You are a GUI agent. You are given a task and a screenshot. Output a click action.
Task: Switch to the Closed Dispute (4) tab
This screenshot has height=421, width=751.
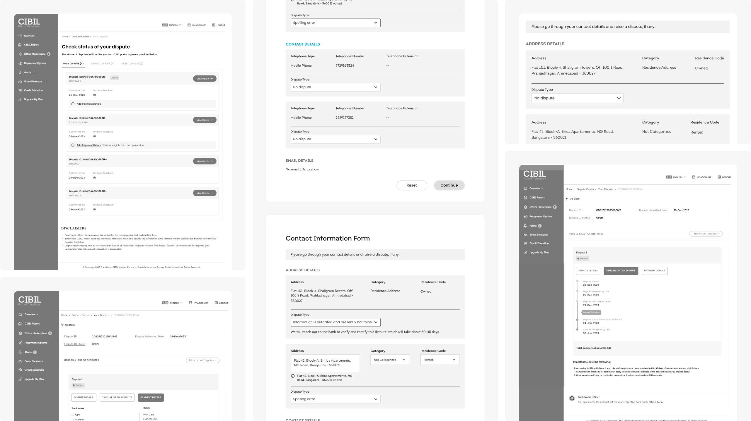103,64
